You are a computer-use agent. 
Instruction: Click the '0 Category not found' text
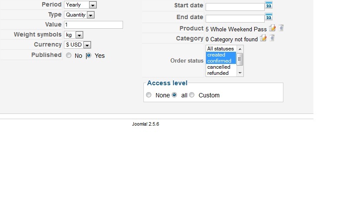point(232,39)
